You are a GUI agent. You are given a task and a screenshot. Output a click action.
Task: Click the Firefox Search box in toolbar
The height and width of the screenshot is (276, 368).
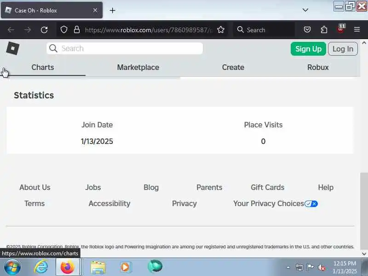[264, 30]
